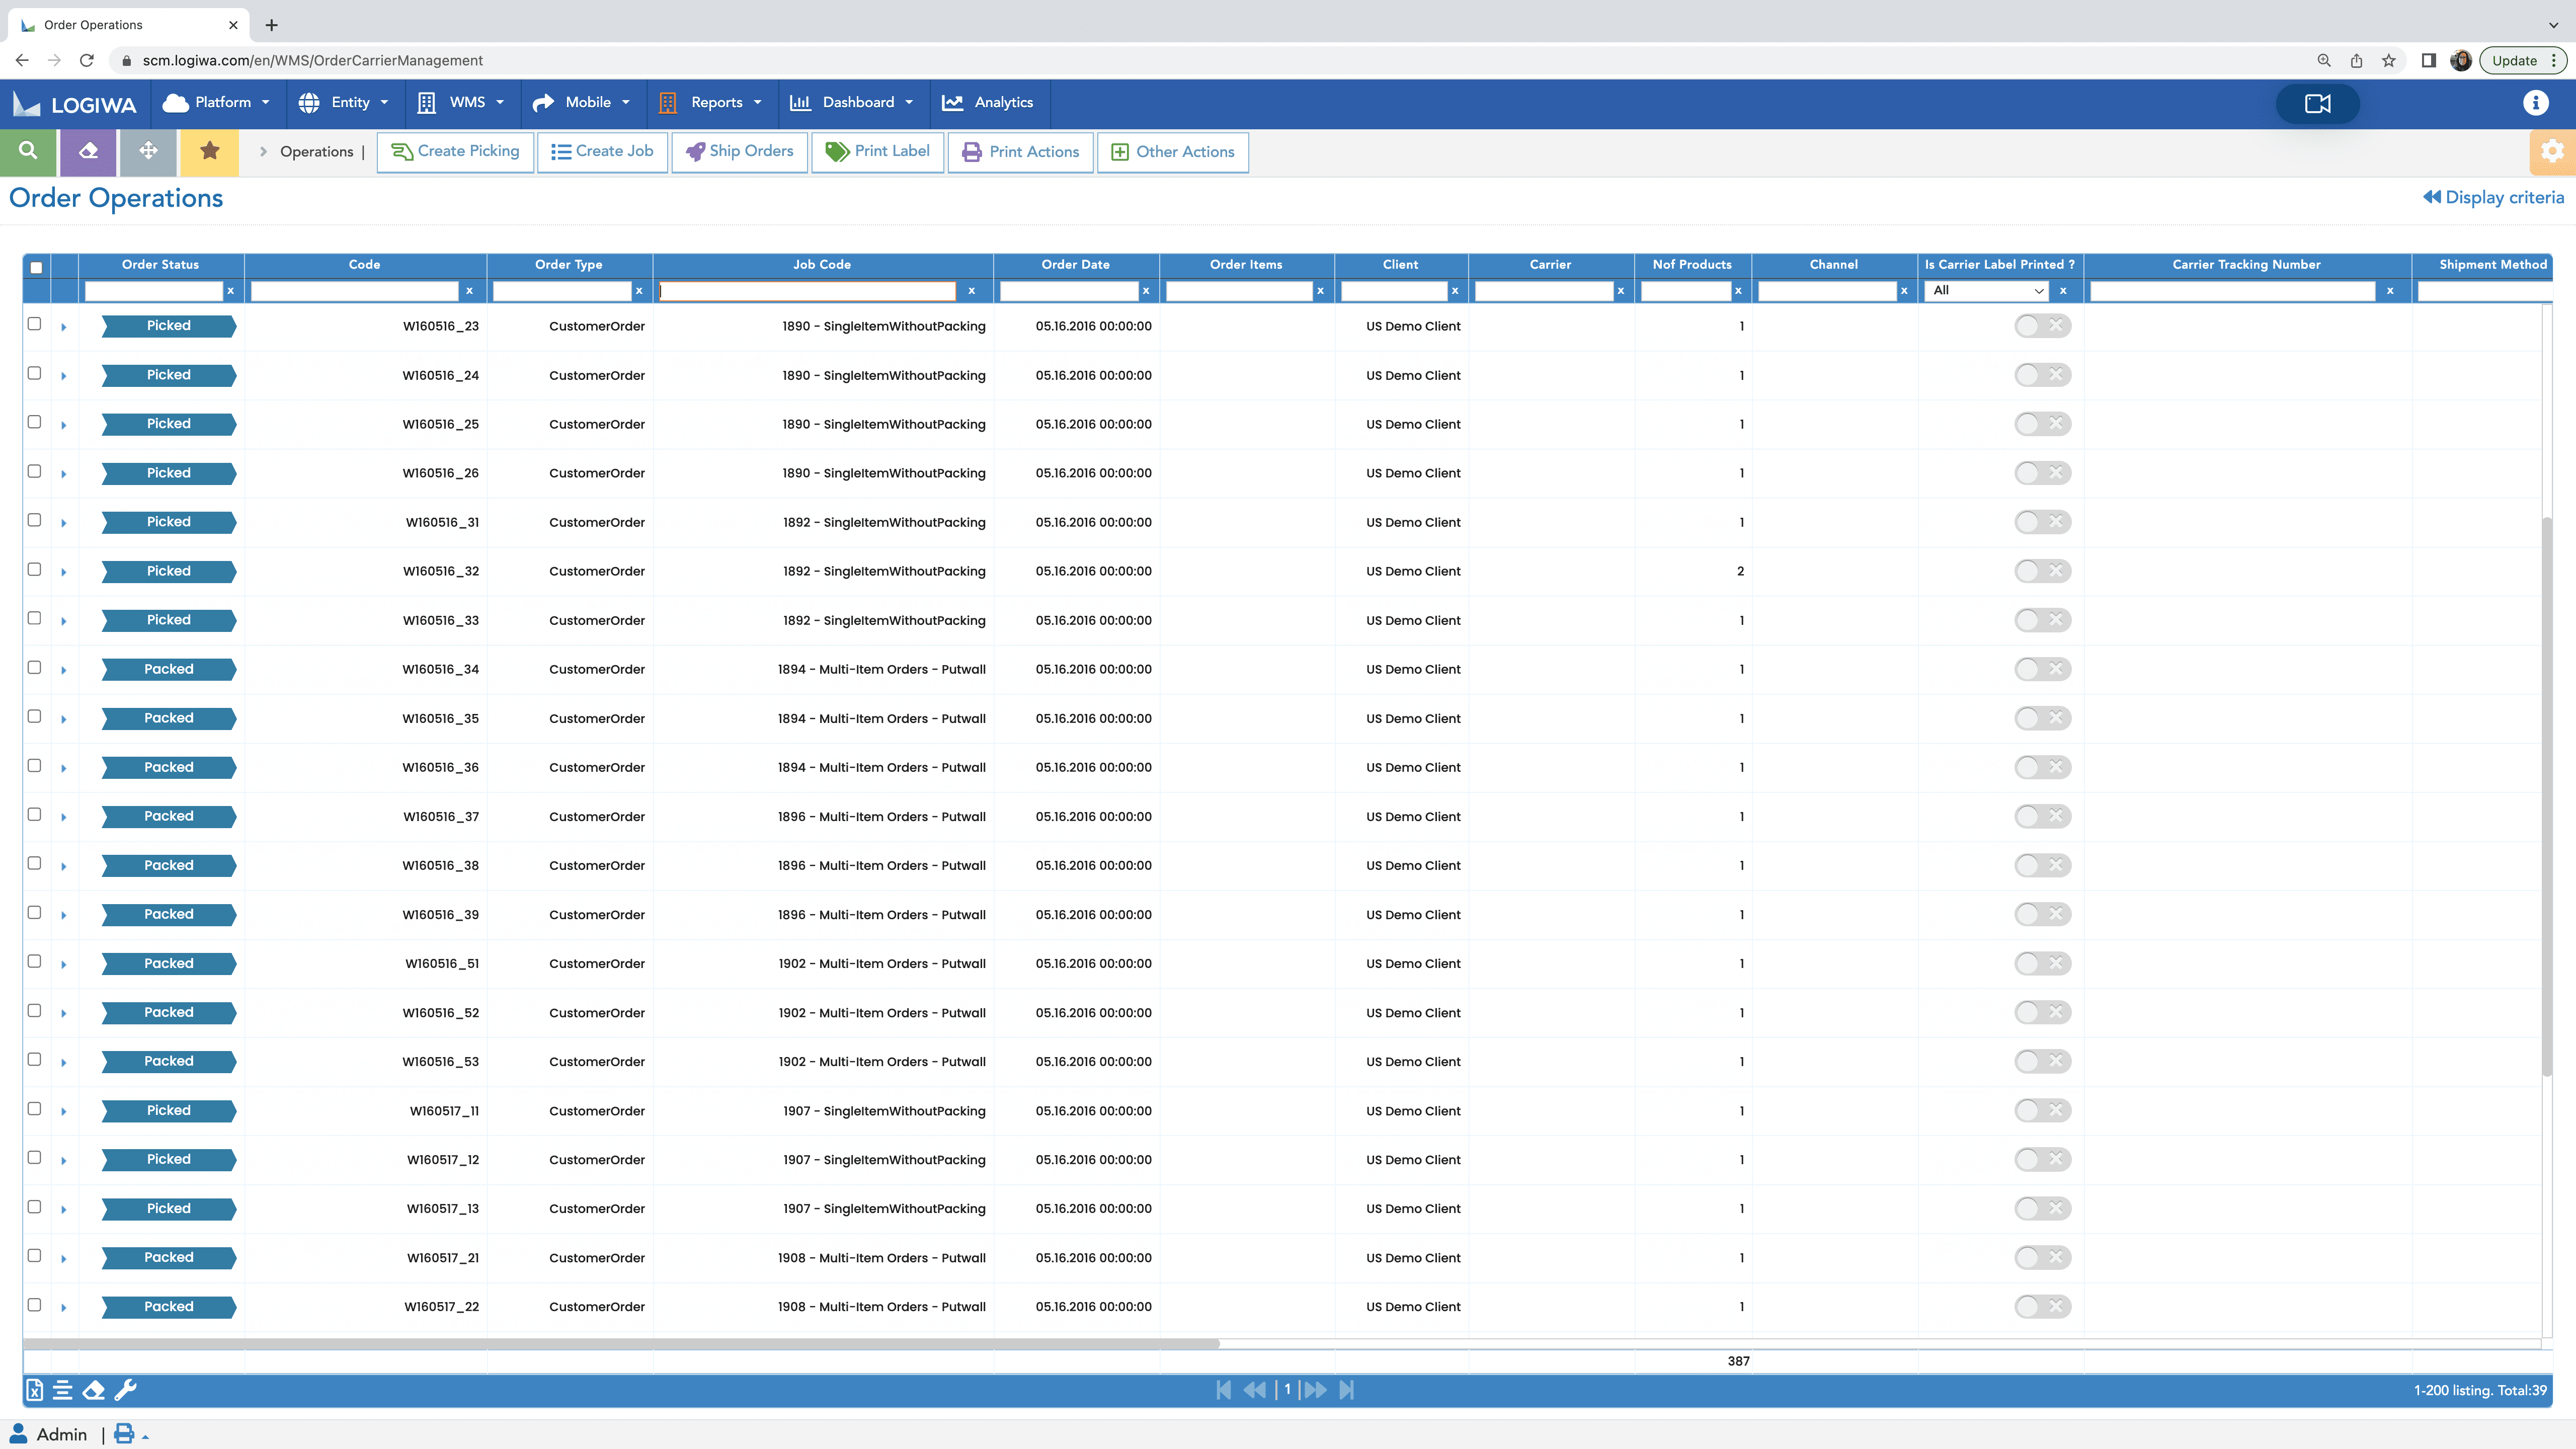
Task: Click the yellow star favorites icon
Action: click(x=209, y=151)
